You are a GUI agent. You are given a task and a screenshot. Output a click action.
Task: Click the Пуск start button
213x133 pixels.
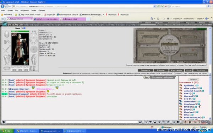coord(7,131)
